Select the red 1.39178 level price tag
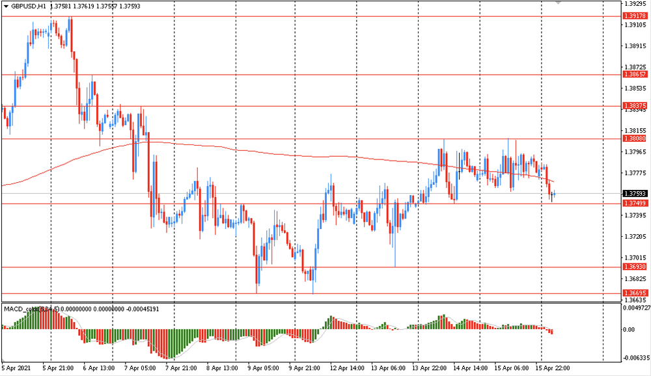Screen dimensions: 651x376 635,16
